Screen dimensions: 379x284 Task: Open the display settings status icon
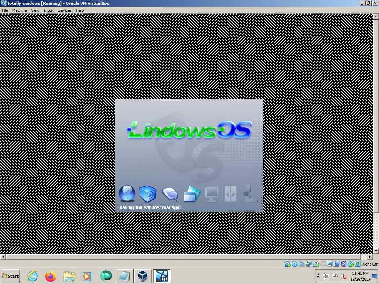(329, 264)
